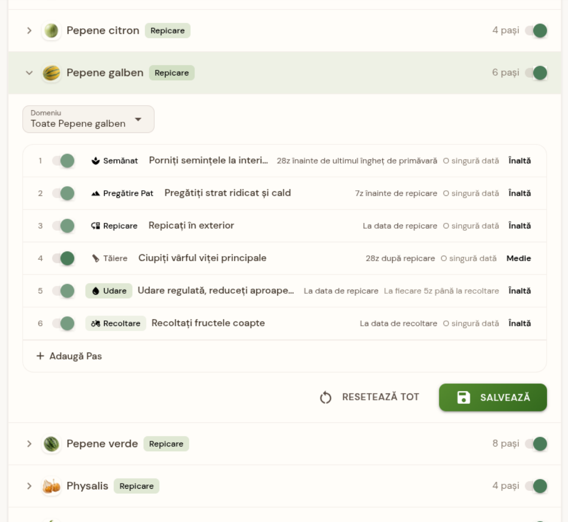Click step title 'Repicați în exterior'
Viewport: 568px width, 522px height.
(191, 225)
